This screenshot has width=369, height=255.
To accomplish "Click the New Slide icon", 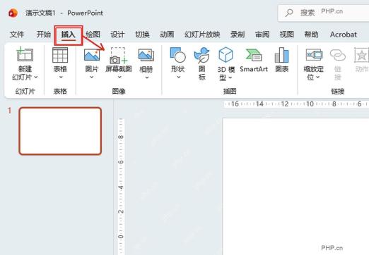I will pos(25,54).
